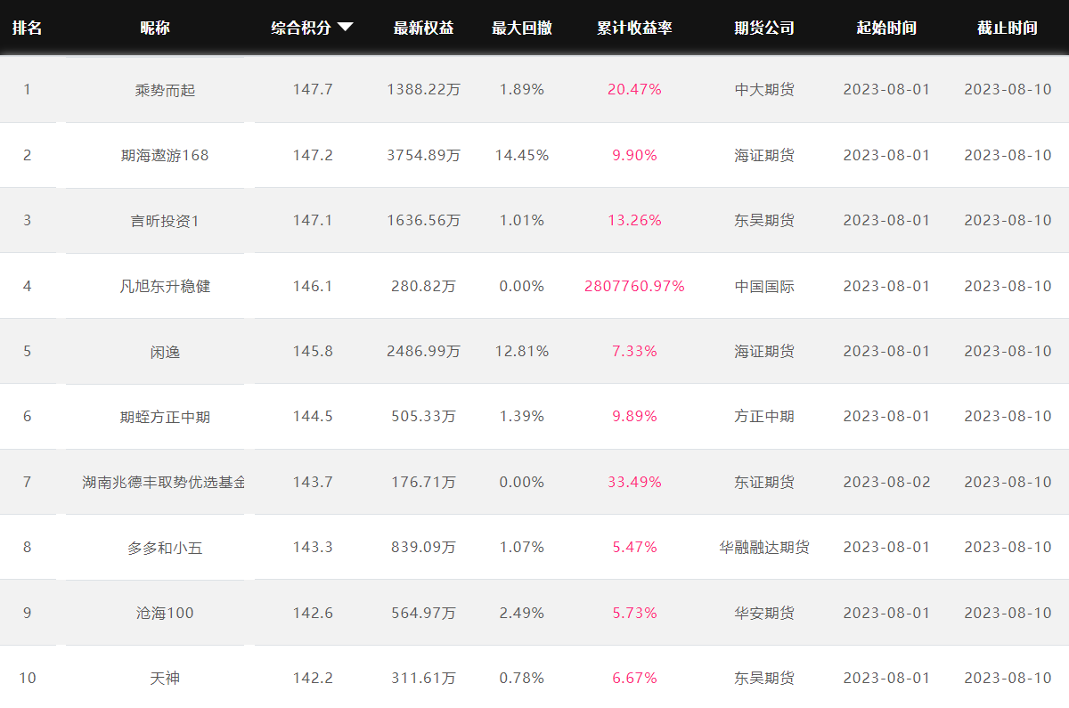Screen dimensions: 1069x708
Task: Open nickname 言昕投资1
Action: [165, 221]
